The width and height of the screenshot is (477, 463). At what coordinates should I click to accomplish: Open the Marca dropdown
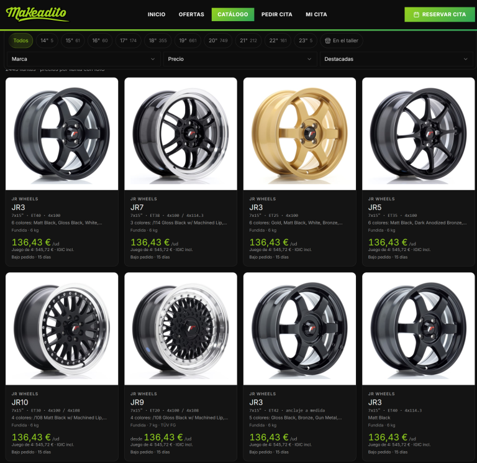83,59
